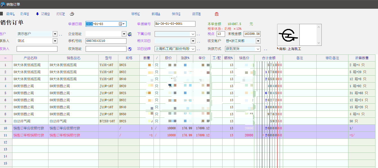Click the ellipsis button beside 下属公司
Screen dimensions: 378x168
point(198,34)
